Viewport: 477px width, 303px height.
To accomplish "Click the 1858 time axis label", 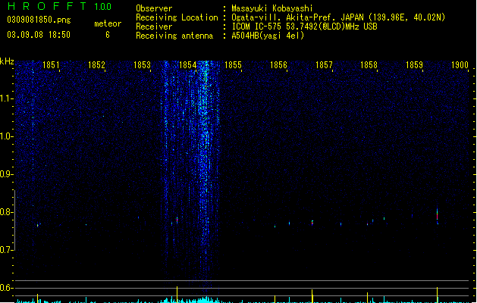I will coord(369,65).
